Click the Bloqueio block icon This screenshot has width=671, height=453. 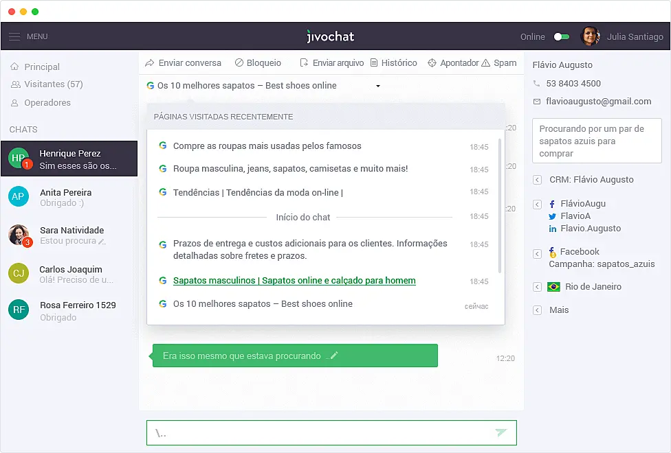pyautogui.click(x=238, y=62)
